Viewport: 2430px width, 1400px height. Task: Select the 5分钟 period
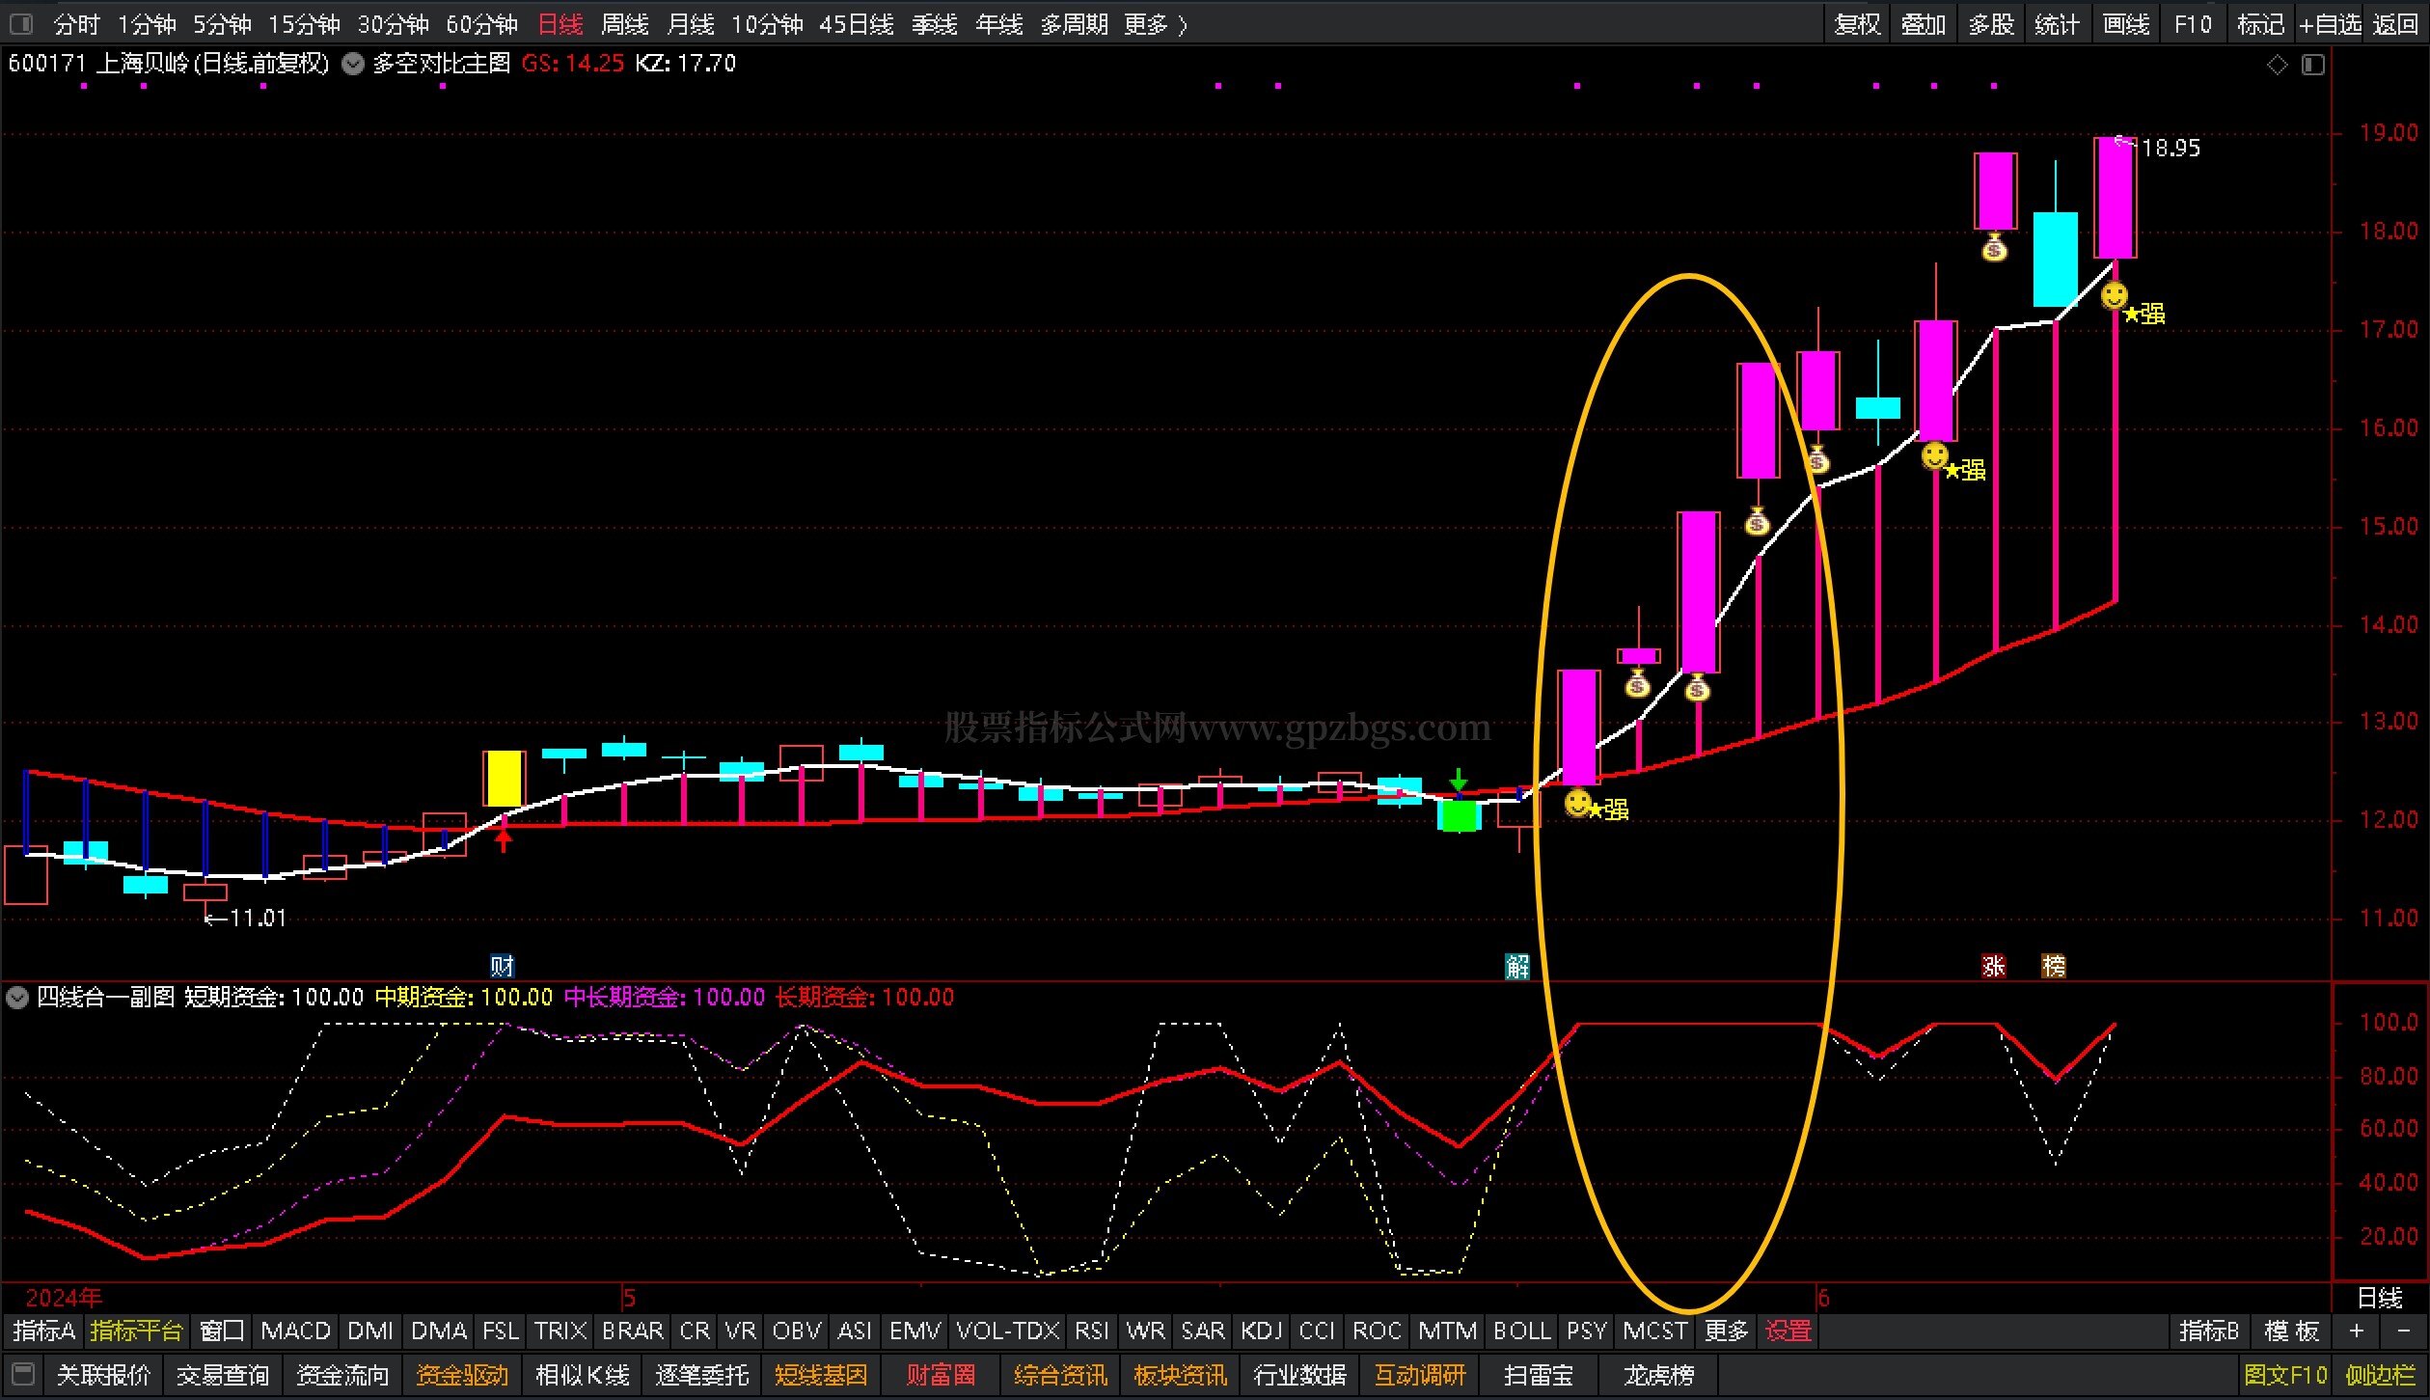(222, 23)
